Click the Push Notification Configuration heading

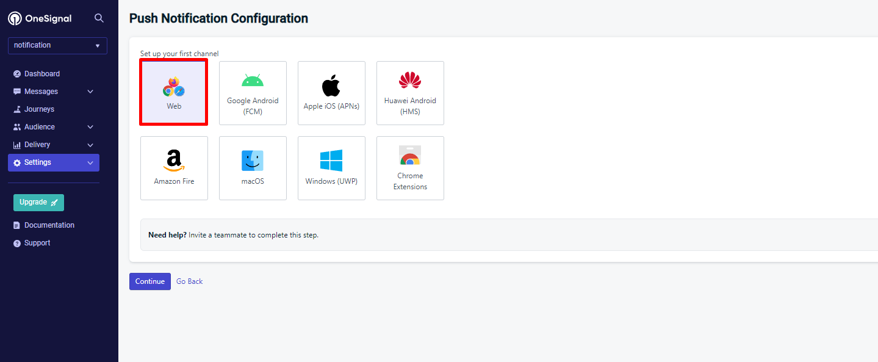(x=218, y=18)
